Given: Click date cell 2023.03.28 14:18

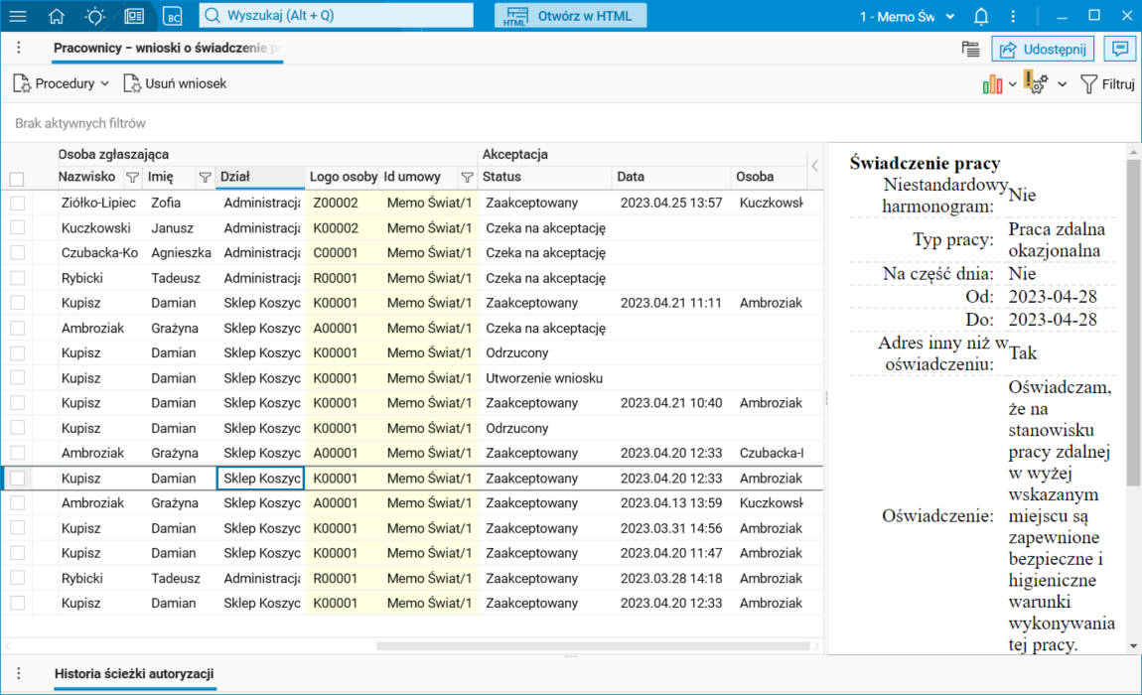Looking at the screenshot, I should (x=671, y=579).
